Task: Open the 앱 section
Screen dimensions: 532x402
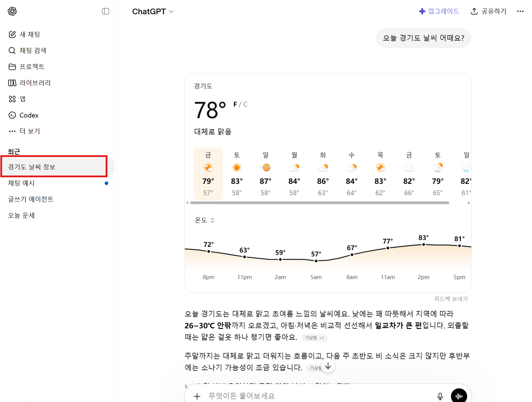Action: click(x=17, y=99)
